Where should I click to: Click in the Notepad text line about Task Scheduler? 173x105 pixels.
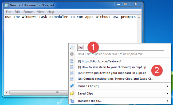pos(70,17)
